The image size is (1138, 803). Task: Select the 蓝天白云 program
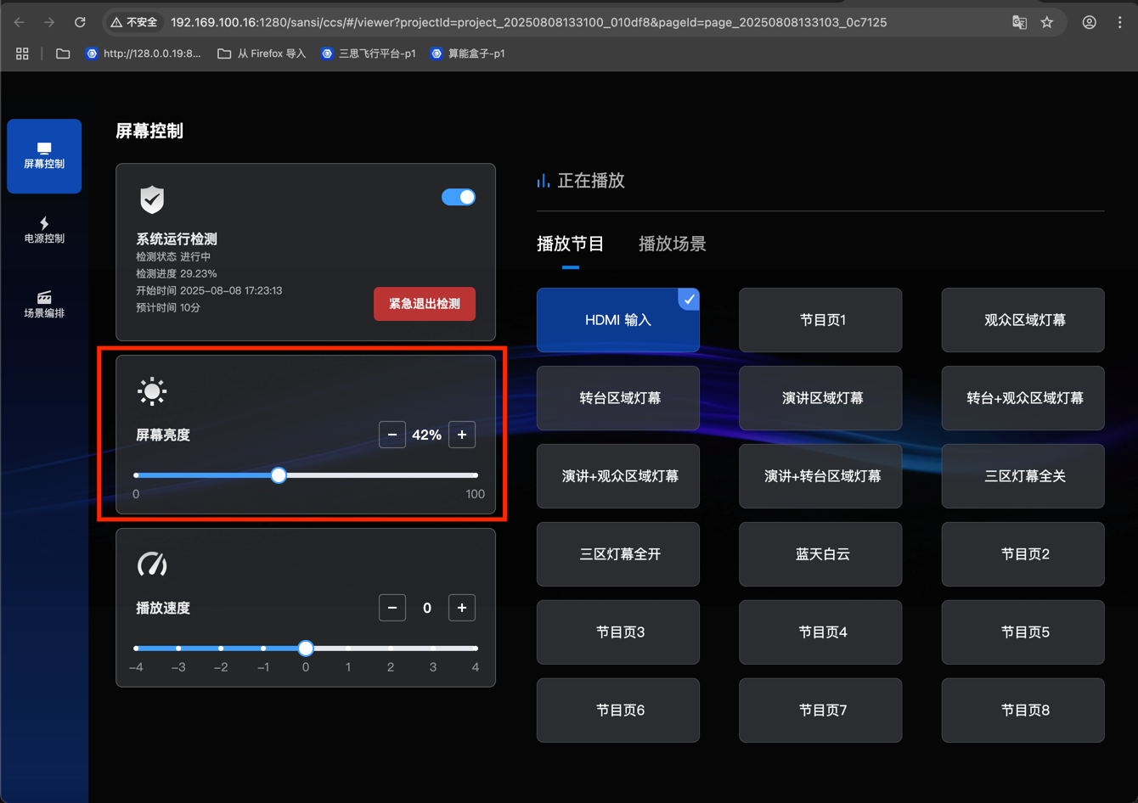point(820,554)
